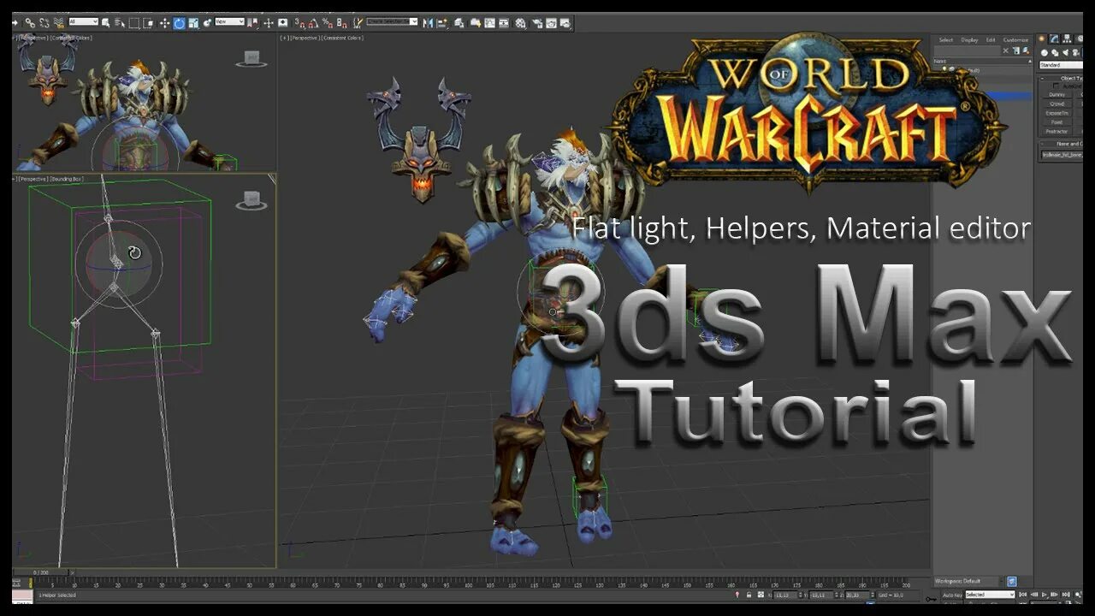Toggle Auto Key animation mode
Image resolution: width=1095 pixels, height=616 pixels.
952,595
